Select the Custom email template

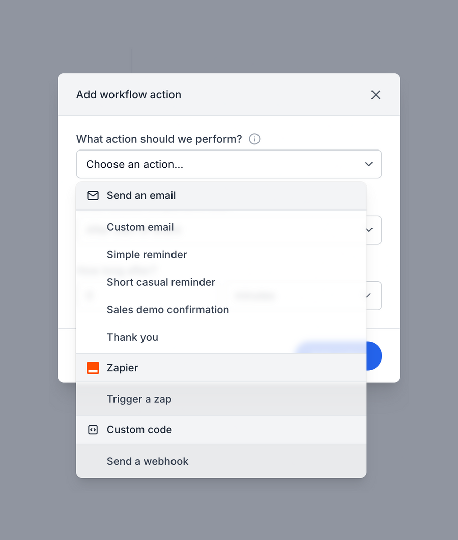[140, 227]
